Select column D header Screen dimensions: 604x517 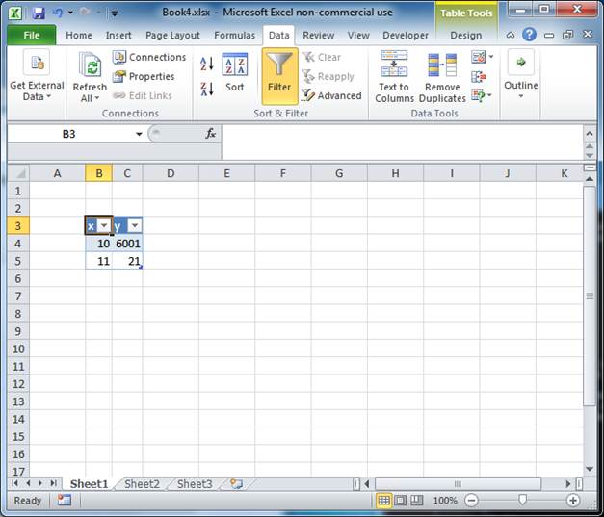pyautogui.click(x=171, y=173)
